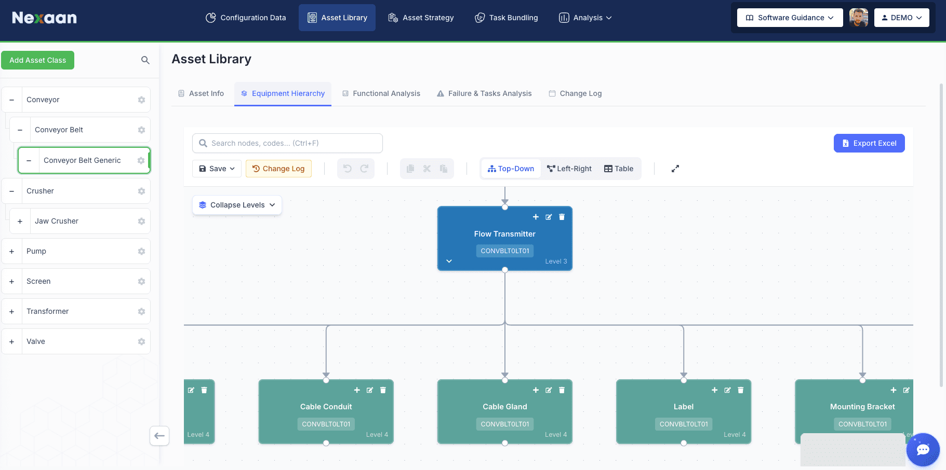
Task: Switch to Top-Down layout view
Action: [511, 169]
